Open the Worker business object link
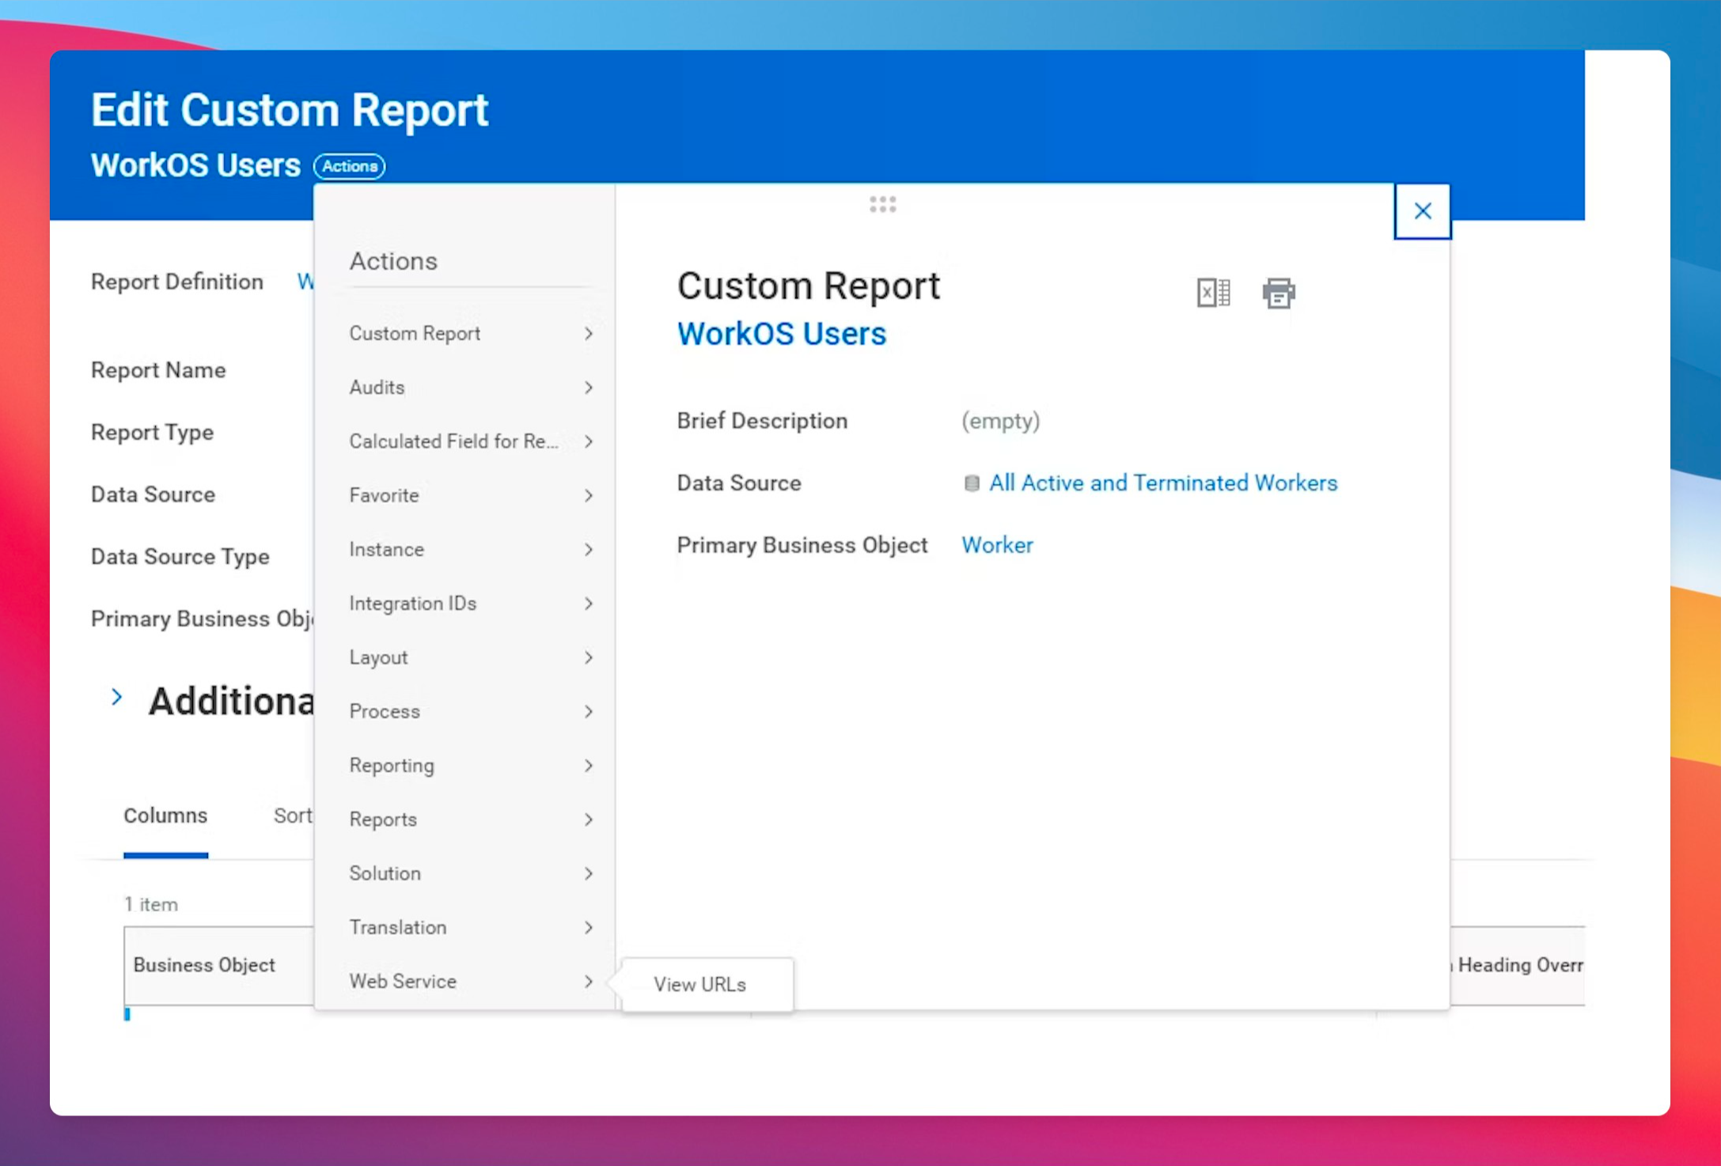The width and height of the screenshot is (1721, 1166). coord(997,545)
